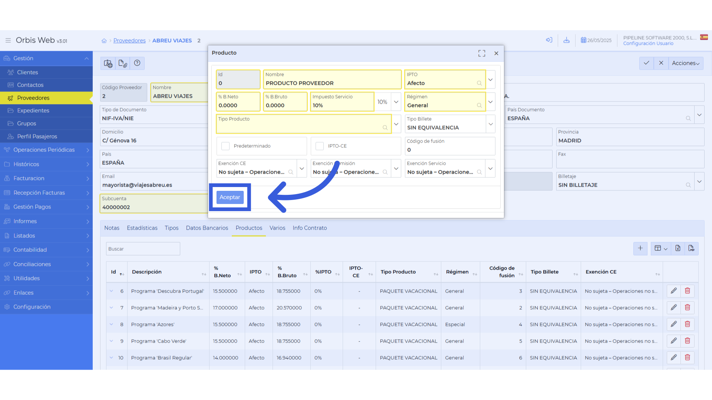The width and height of the screenshot is (712, 400).
Task: Edit row 7 Programa 'Madeira y Porto S...'
Action: click(x=674, y=307)
